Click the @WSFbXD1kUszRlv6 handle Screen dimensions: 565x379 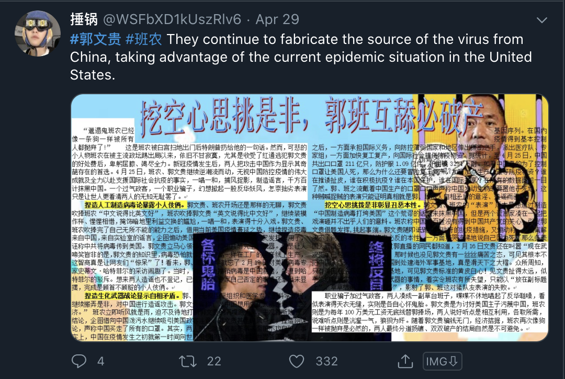(x=172, y=19)
